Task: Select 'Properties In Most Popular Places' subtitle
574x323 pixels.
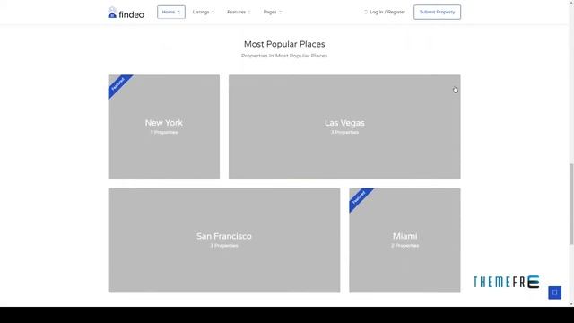Action: tap(284, 56)
